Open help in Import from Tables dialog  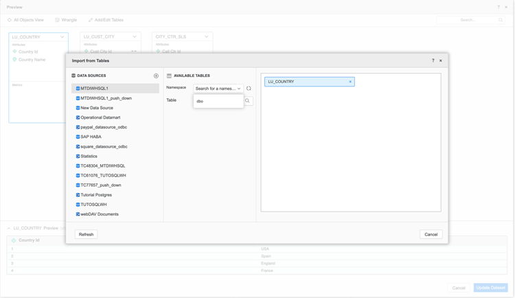pyautogui.click(x=433, y=60)
